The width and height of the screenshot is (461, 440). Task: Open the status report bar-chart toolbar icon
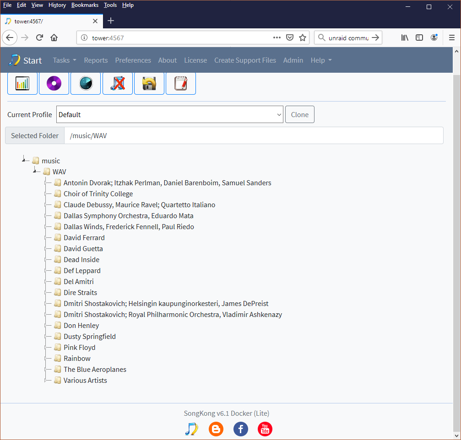[22, 83]
